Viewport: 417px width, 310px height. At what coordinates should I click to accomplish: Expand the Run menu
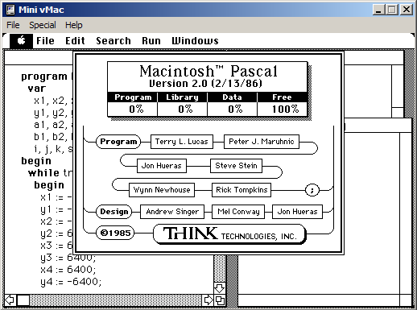click(x=151, y=41)
